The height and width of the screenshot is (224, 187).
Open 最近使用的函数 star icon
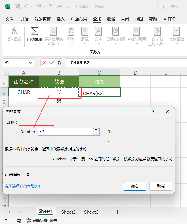[x=53, y=31]
